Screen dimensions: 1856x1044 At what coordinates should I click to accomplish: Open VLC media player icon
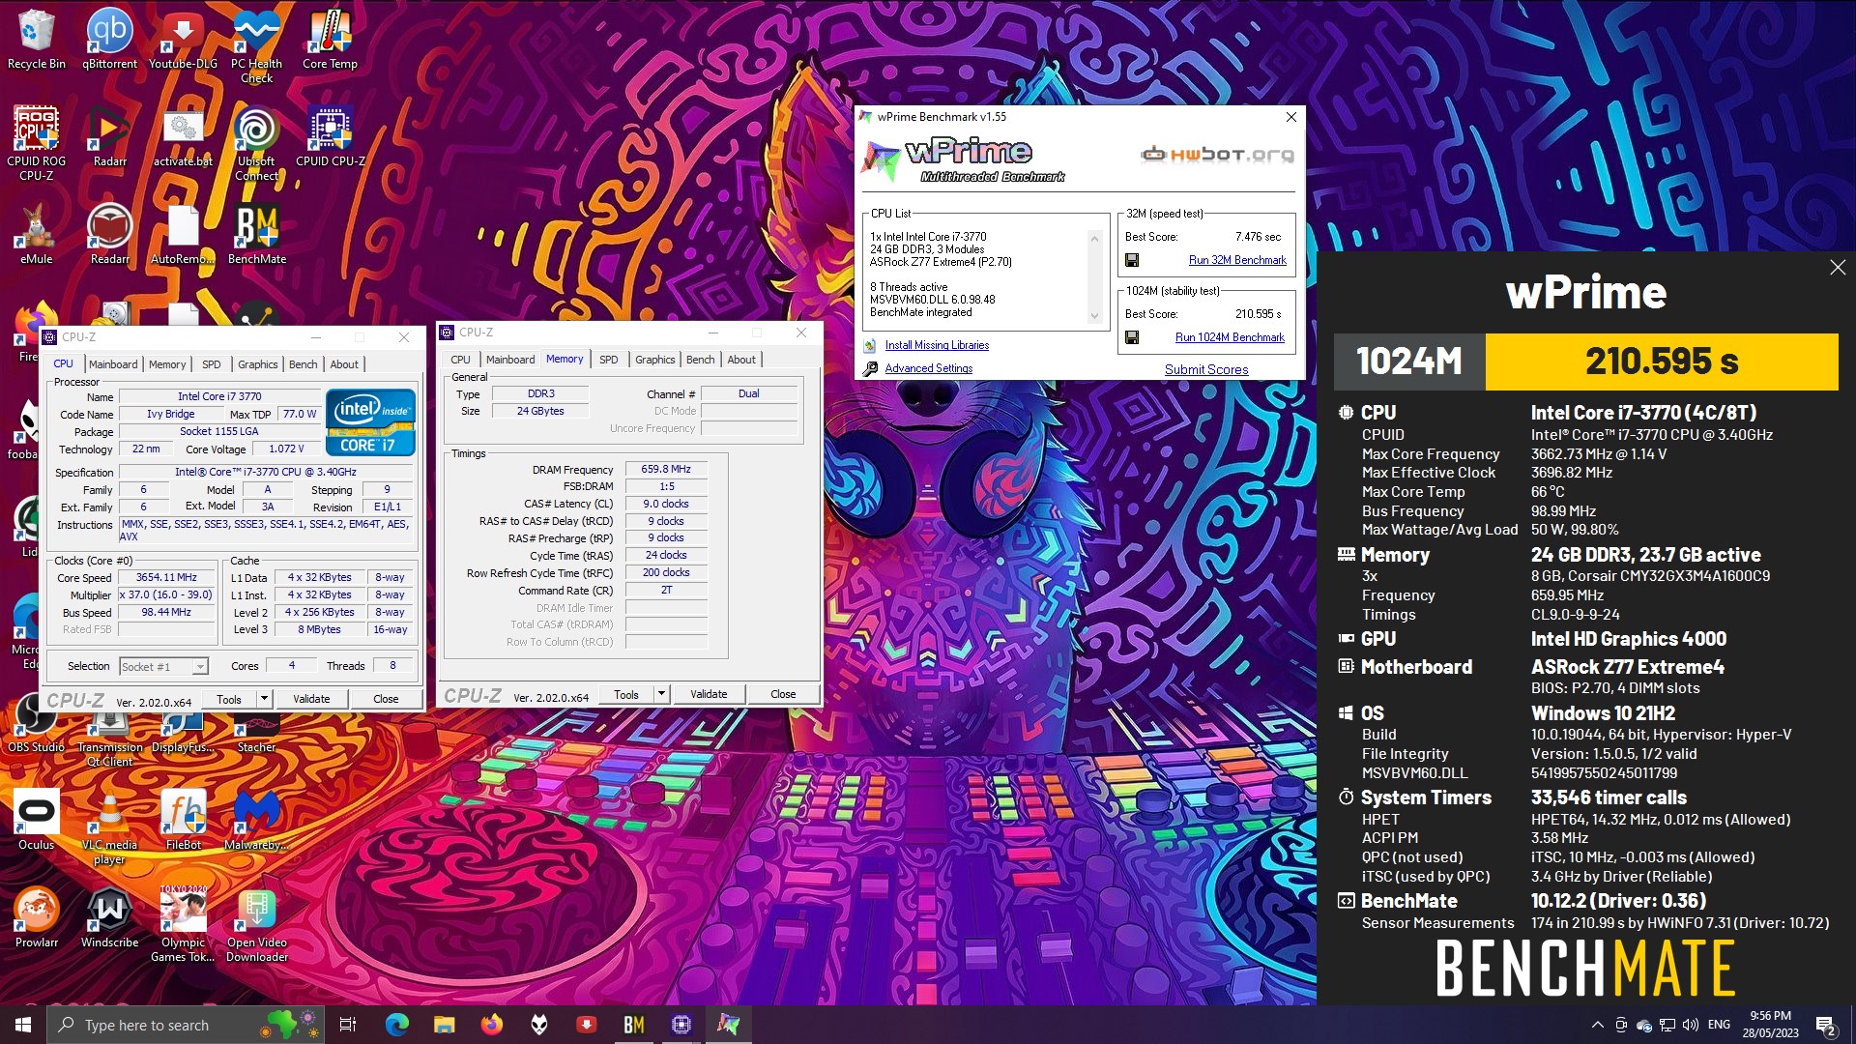[109, 826]
